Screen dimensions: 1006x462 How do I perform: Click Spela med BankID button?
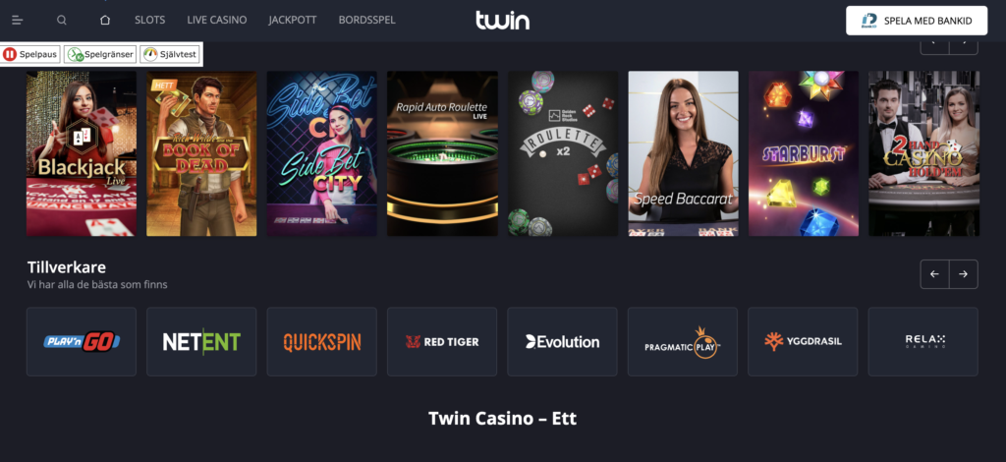[917, 21]
